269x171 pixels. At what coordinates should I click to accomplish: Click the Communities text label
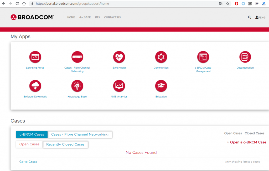pos(161,68)
